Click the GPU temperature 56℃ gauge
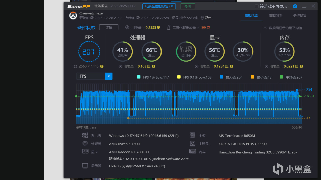The image size is (321, 180). tap(215, 52)
